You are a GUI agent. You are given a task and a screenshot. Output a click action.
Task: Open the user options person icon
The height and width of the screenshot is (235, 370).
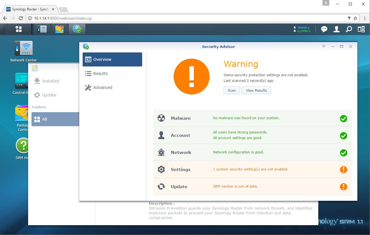337,29
